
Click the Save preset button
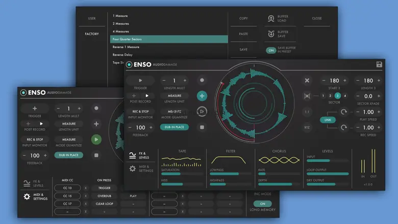tap(243, 49)
